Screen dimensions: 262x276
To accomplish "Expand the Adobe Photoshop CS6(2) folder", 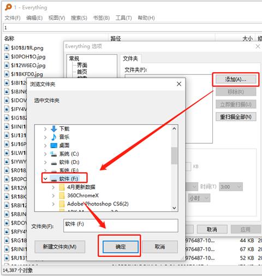I will (x=53, y=204).
